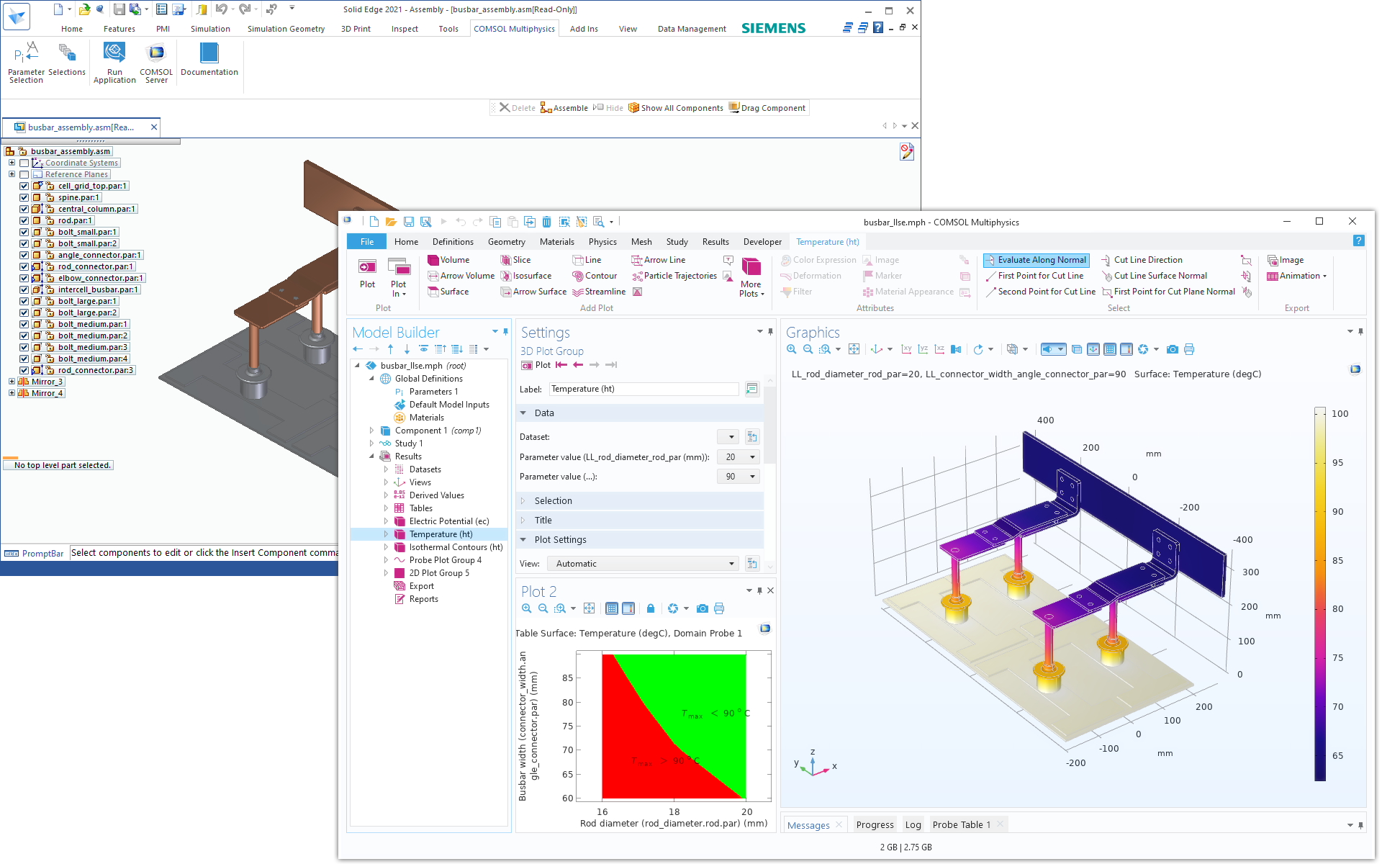The width and height of the screenshot is (1382, 864).
Task: Click the Animation export icon
Action: 1273,276
